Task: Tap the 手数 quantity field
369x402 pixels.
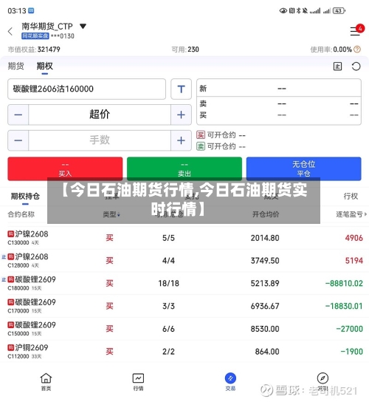Action: click(x=100, y=140)
